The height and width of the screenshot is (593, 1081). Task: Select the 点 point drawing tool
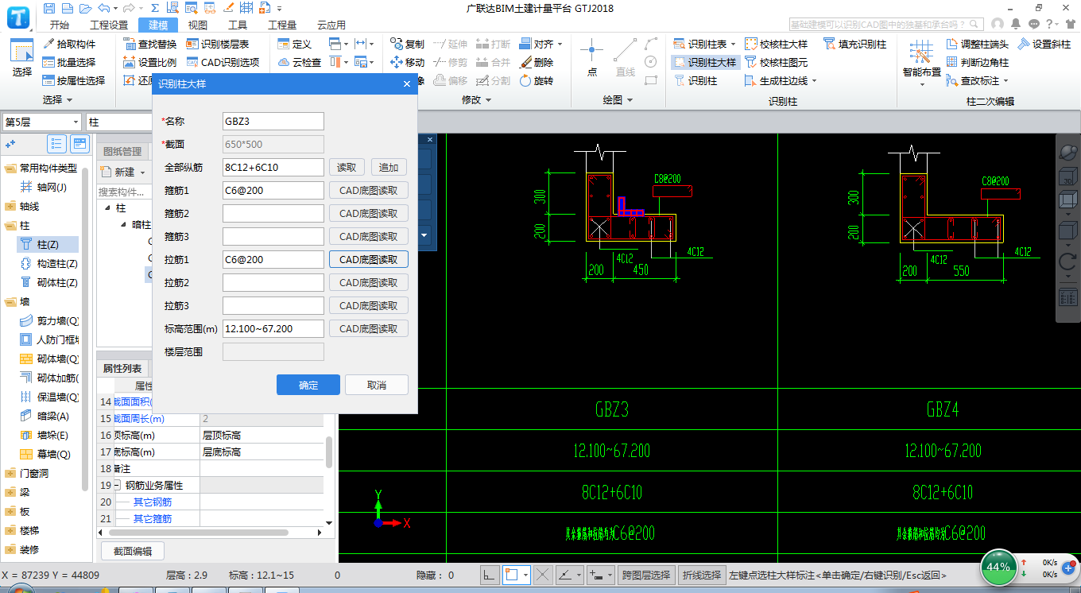click(591, 57)
